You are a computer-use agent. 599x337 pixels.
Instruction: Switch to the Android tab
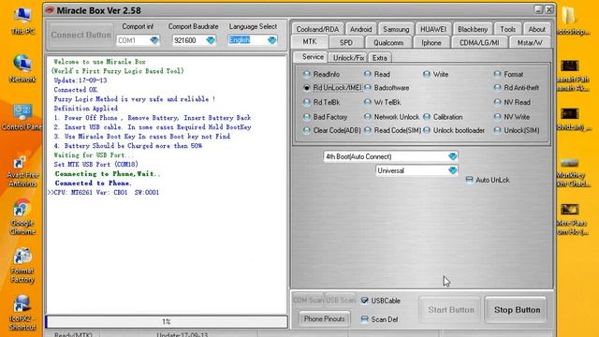click(x=360, y=29)
